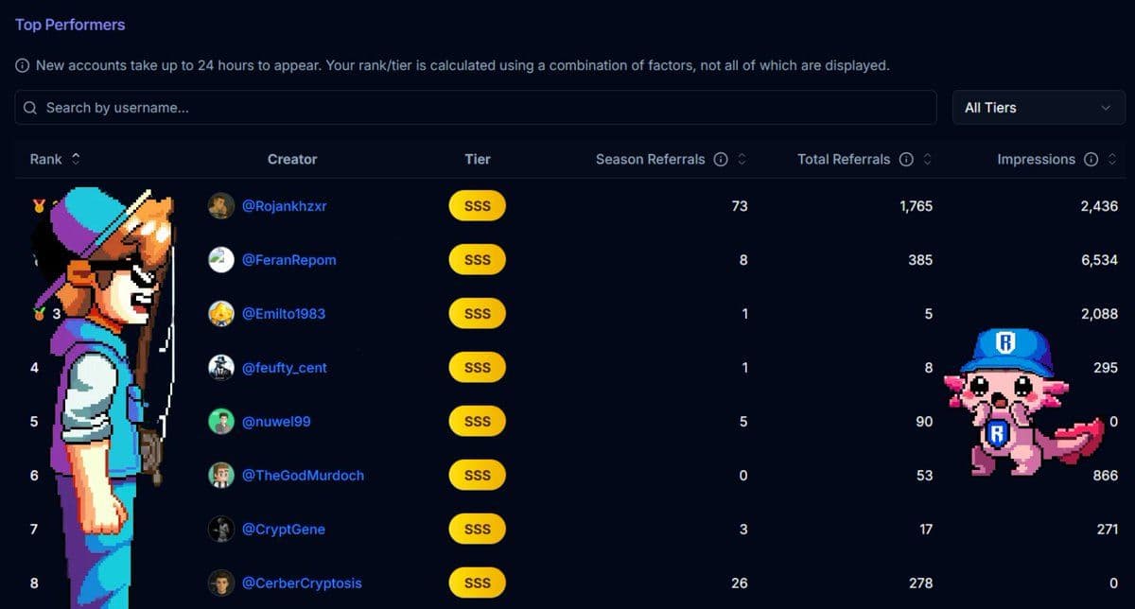Click the search magnifier icon
1135x609 pixels.
tap(31, 108)
